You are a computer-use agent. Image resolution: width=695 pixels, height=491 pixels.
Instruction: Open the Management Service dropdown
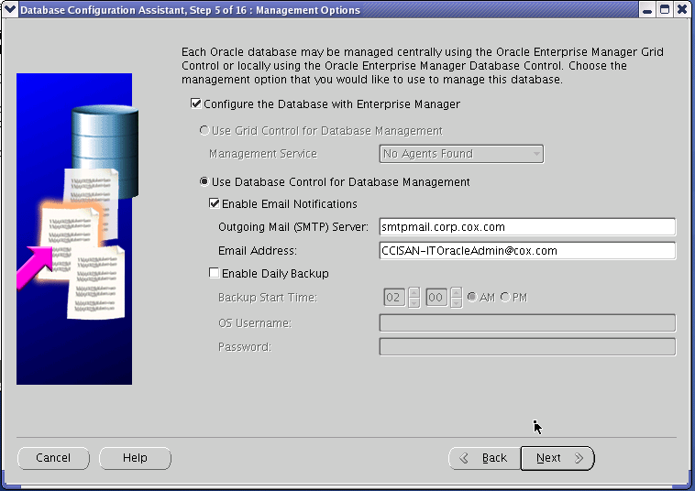point(461,154)
